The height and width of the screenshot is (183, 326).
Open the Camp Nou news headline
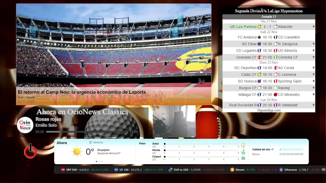(x=82, y=92)
